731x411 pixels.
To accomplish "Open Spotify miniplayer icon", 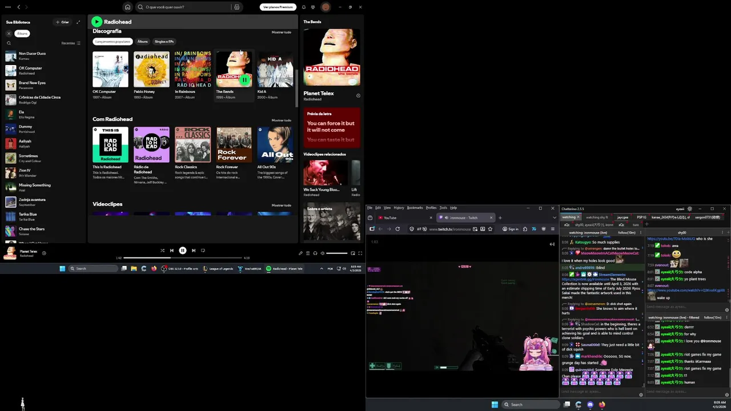I will pyautogui.click(x=353, y=253).
